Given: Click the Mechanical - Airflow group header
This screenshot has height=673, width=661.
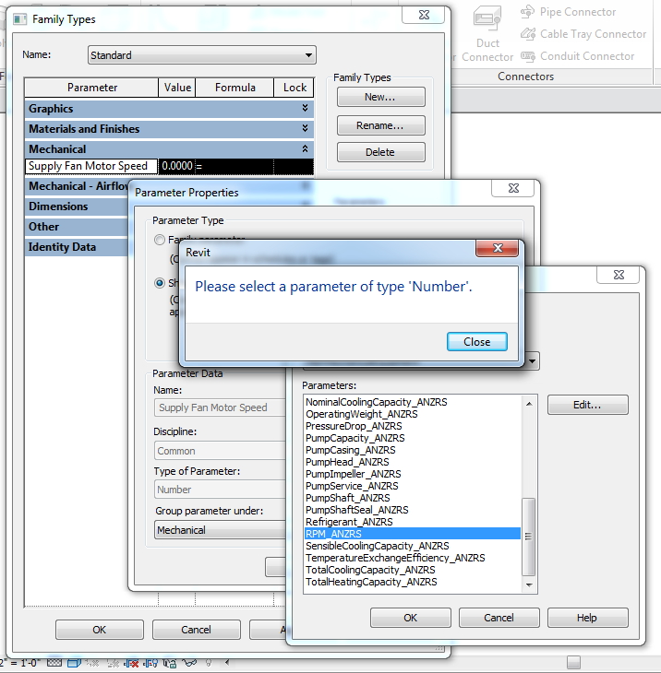Looking at the screenshot, I should click(78, 186).
